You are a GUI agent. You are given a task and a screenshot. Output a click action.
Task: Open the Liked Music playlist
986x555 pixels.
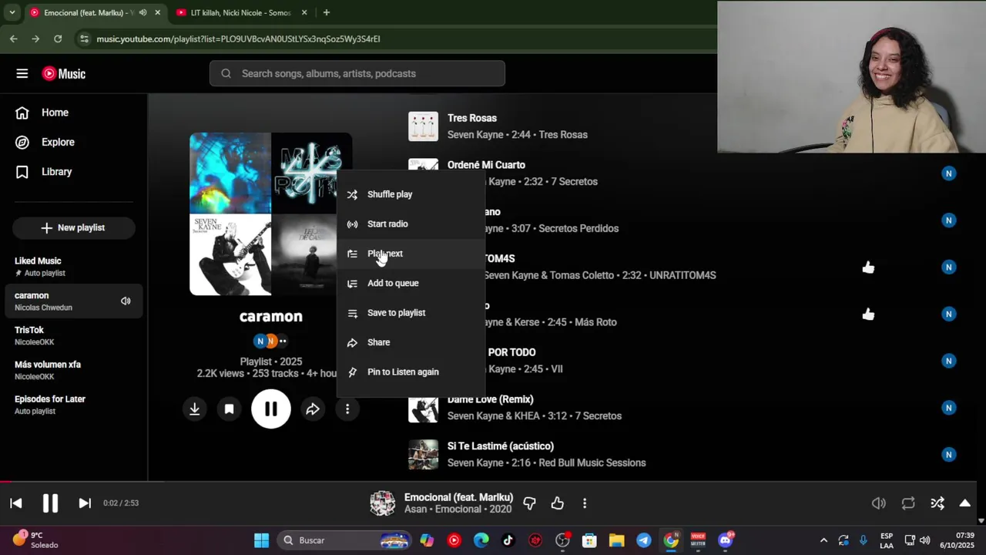[x=74, y=266]
